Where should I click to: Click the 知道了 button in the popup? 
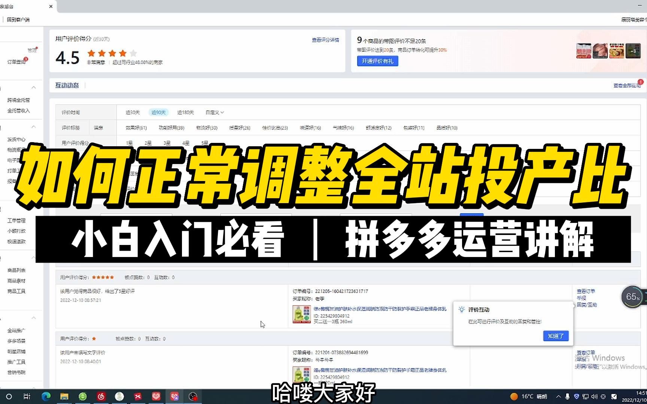coord(556,336)
